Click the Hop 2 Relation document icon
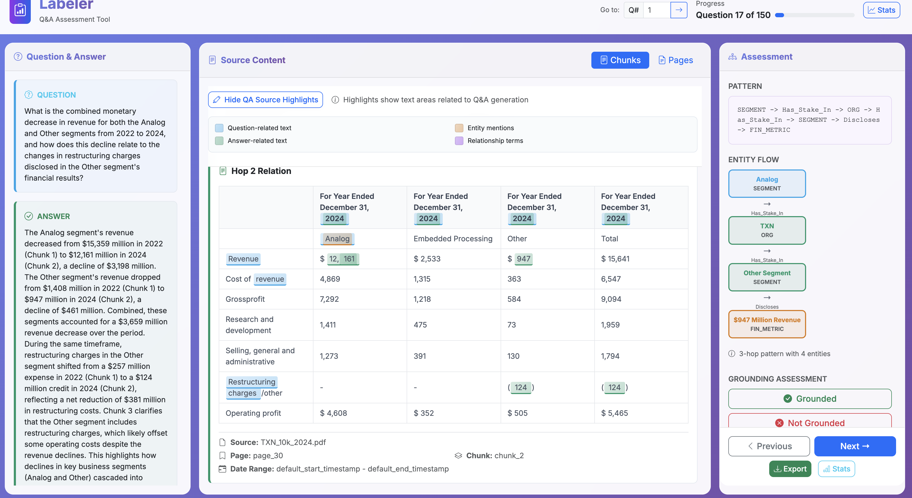 [x=223, y=171]
